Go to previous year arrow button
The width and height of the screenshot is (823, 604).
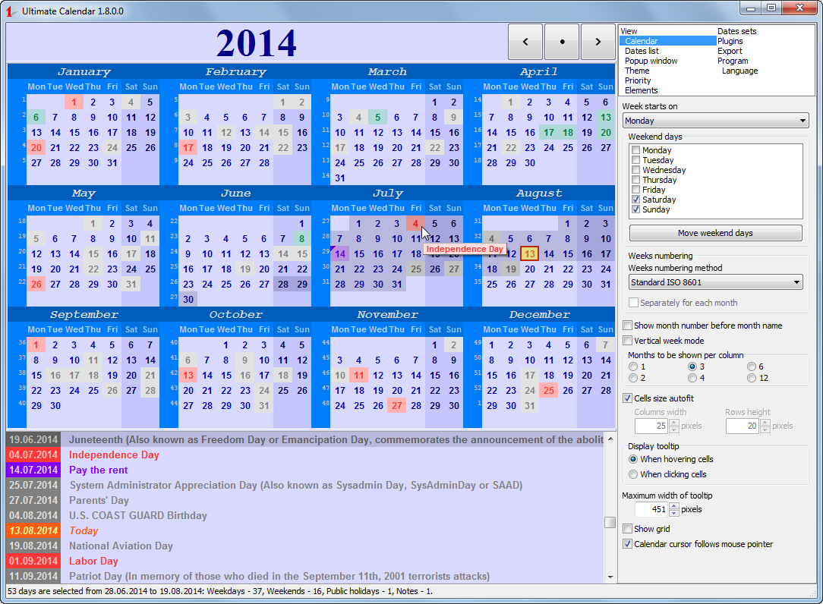[x=525, y=42]
